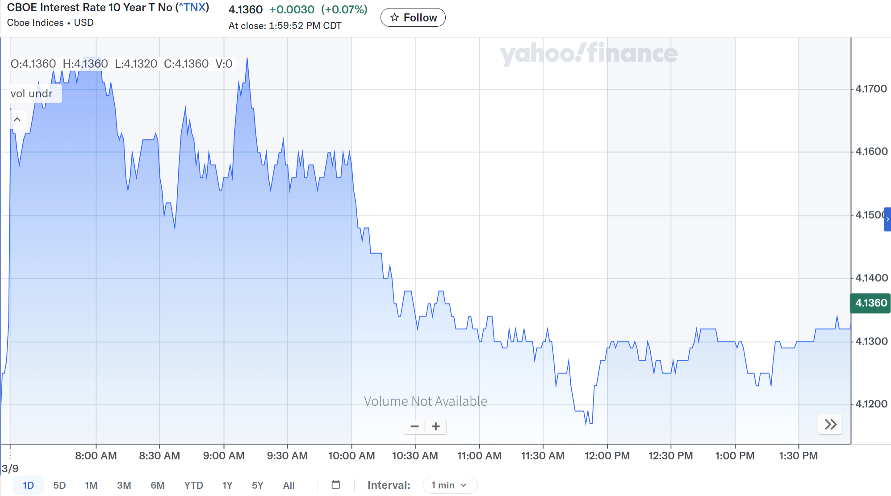Switch to the 3M range
Viewport: 891px width, 496px height.
click(x=124, y=485)
